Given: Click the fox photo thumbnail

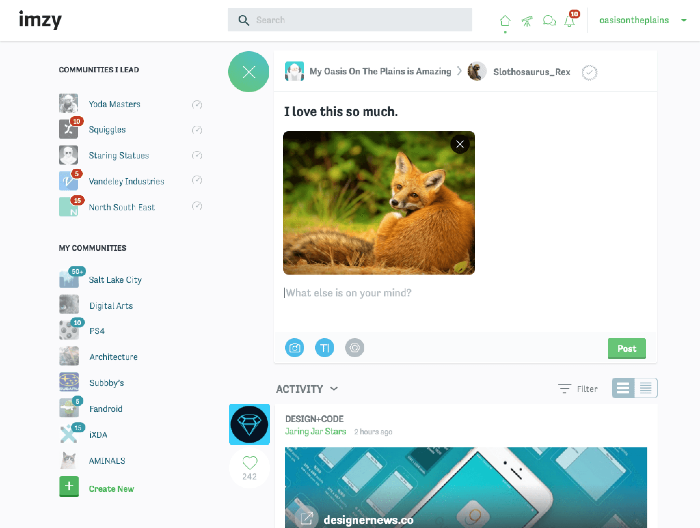Looking at the screenshot, I should pos(379,203).
